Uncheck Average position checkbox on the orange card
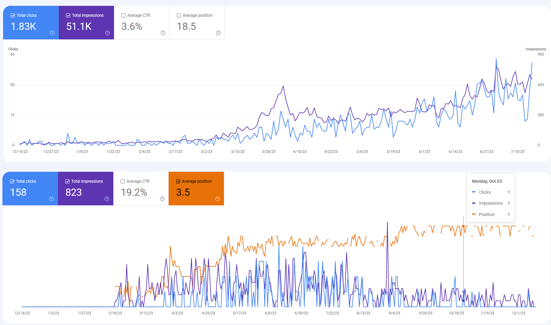Screen dimensions: 551x325 (x=178, y=181)
